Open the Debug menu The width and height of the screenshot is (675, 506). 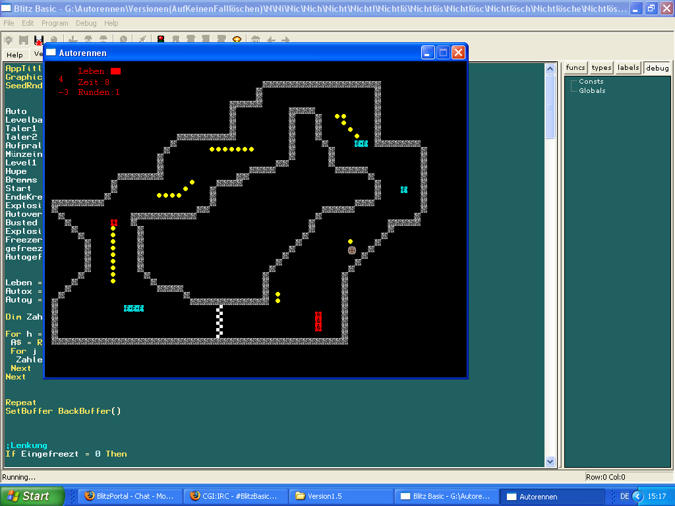point(86,23)
